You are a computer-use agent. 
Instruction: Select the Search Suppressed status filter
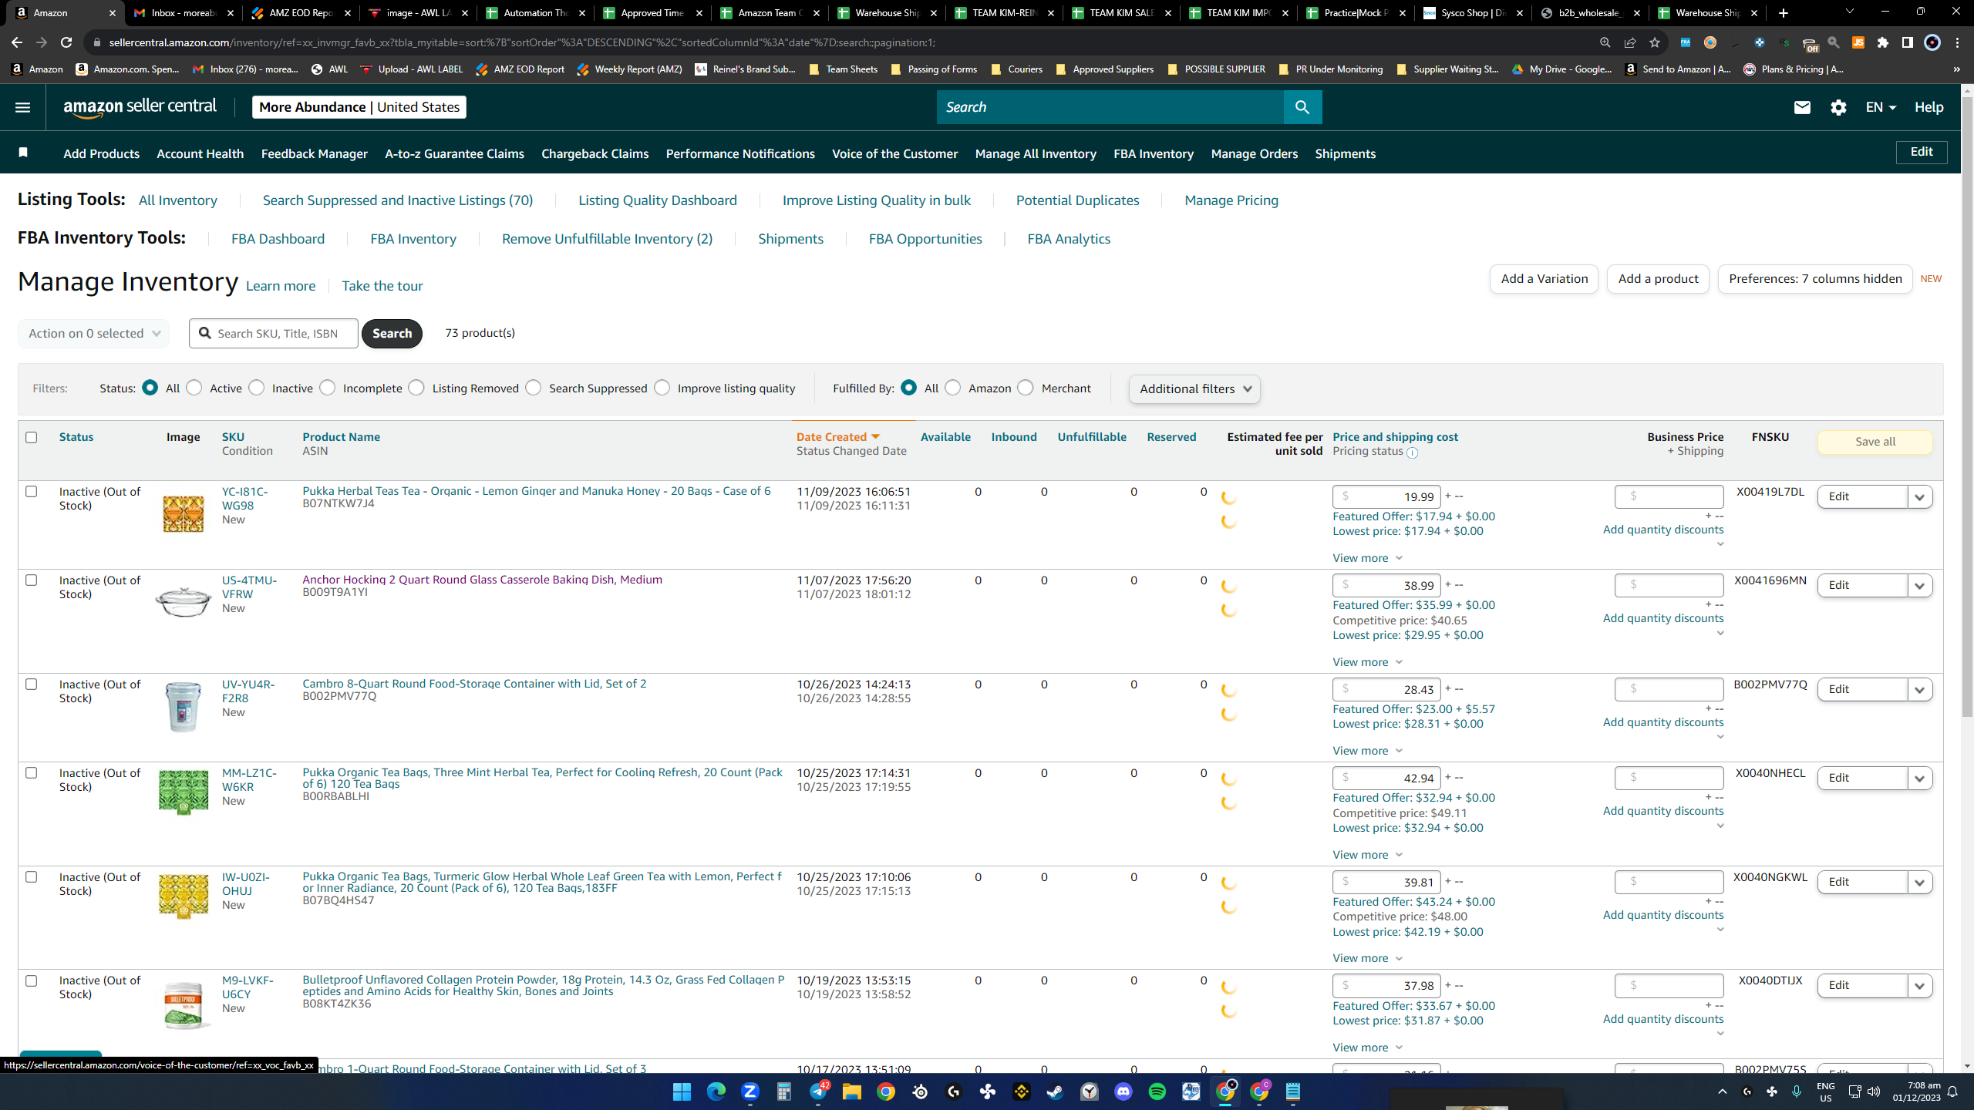tap(534, 388)
